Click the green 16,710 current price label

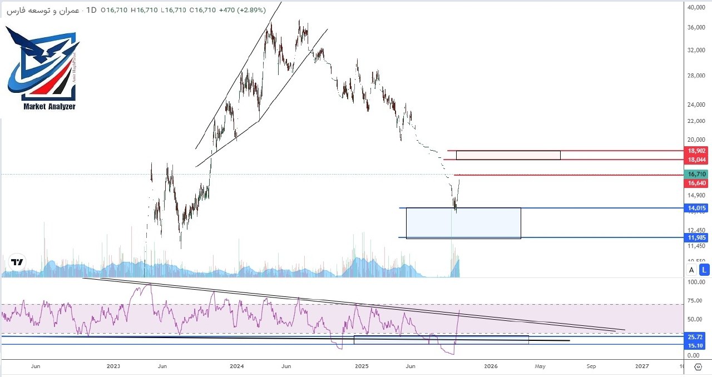coord(696,174)
